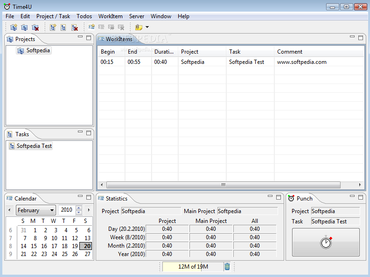Open the Todos menu
The height and width of the screenshot is (277, 370).
[84, 16]
